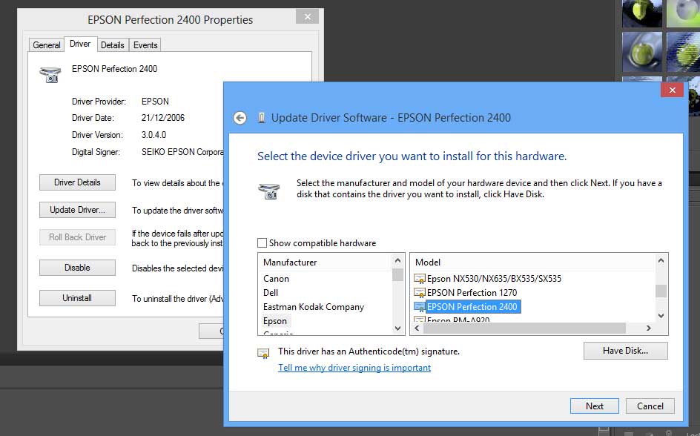Open the driver signing importance link
The height and width of the screenshot is (436, 700).
354,368
